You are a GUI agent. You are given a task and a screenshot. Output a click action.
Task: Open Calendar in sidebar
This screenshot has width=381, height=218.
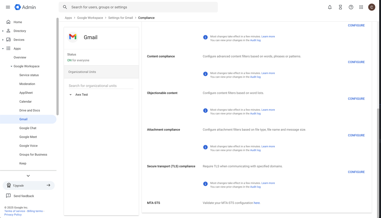tap(25, 101)
